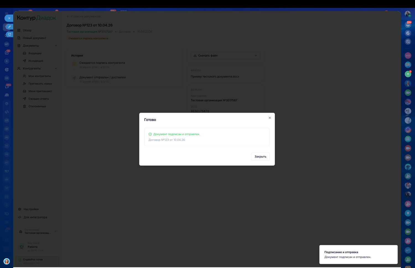This screenshot has width=415, height=268.
Task: Open the hamburger menu at top left
Action: (x=7, y=13)
